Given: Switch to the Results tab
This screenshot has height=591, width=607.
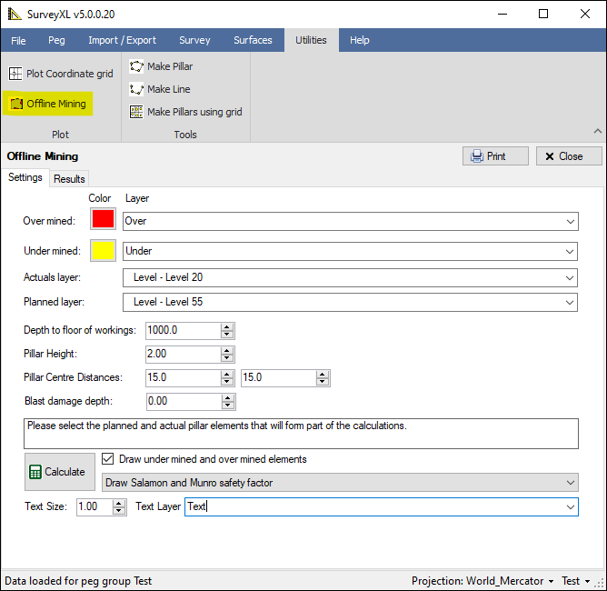Looking at the screenshot, I should coord(69,179).
